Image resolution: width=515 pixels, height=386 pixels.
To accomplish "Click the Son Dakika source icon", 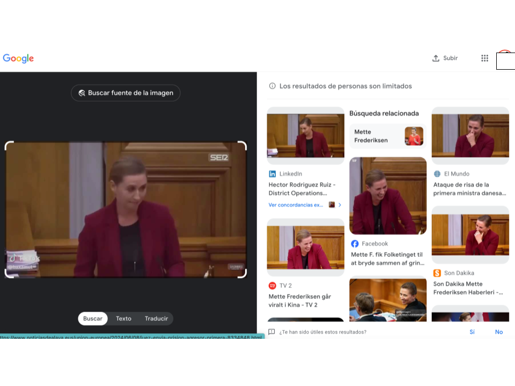I will coord(437,273).
